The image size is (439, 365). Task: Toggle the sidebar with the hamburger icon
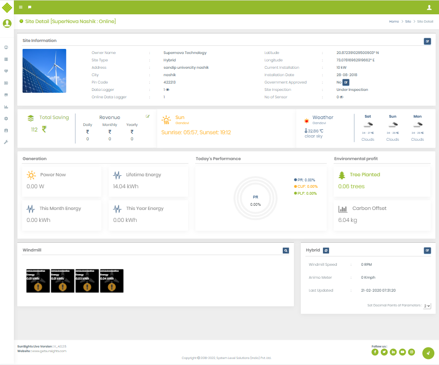20,7
